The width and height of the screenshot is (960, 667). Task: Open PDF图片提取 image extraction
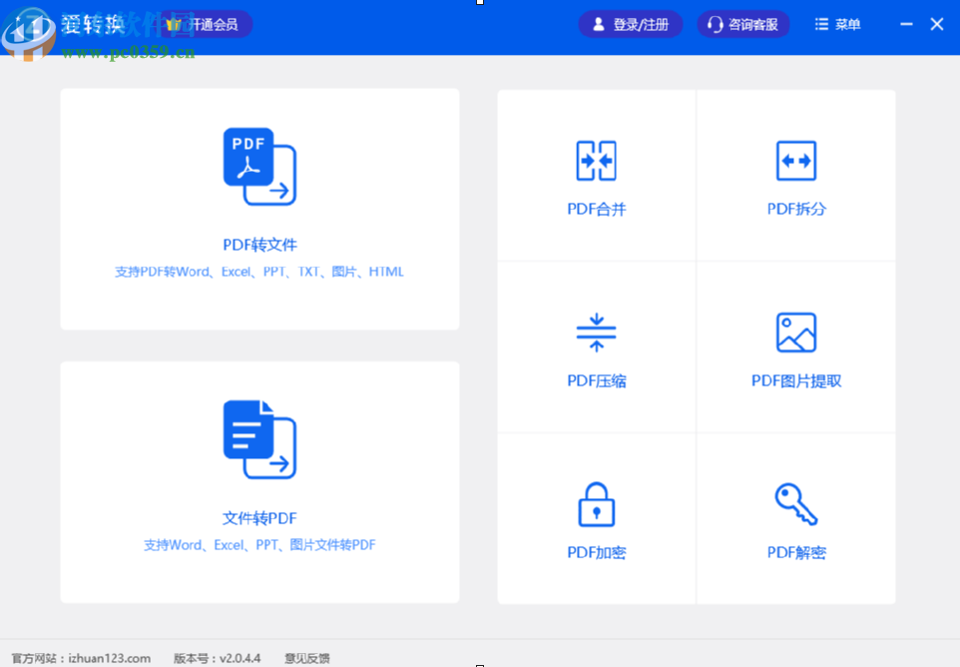click(x=795, y=349)
